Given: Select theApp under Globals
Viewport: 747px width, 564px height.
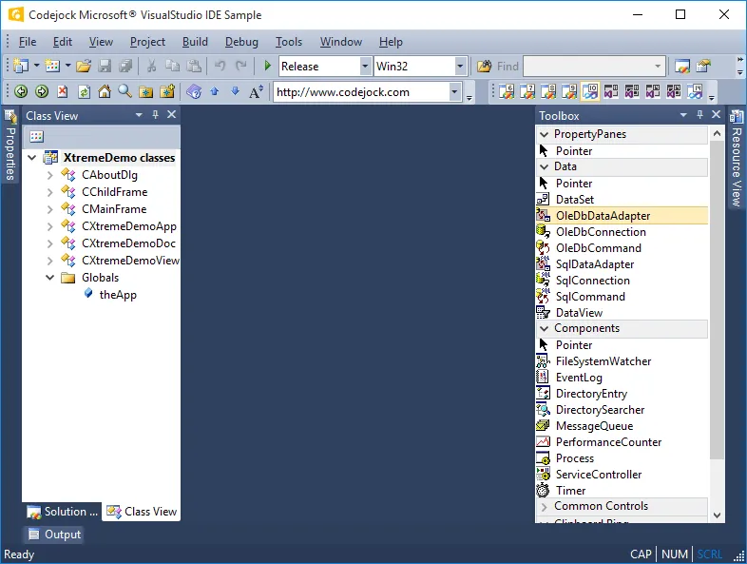Looking at the screenshot, I should (x=118, y=295).
